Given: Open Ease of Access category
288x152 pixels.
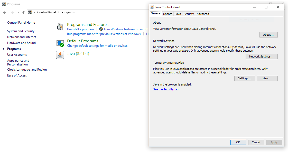Looking at the screenshot, I should click(x=17, y=75).
